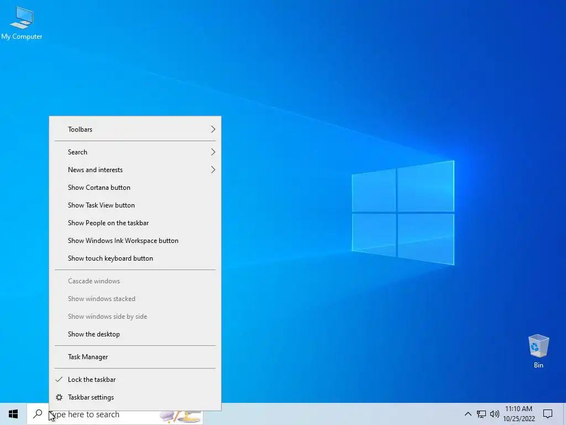Click the taskbar search magnifier icon
566x425 pixels.
pyautogui.click(x=38, y=414)
